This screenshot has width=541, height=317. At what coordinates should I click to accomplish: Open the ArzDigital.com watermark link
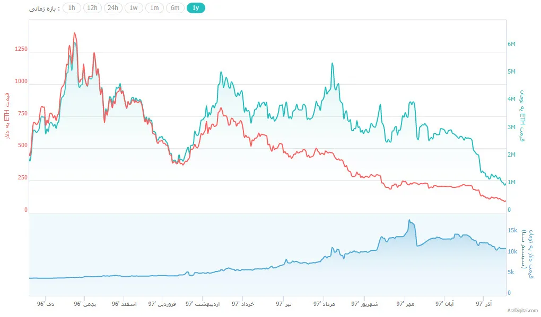click(522, 311)
